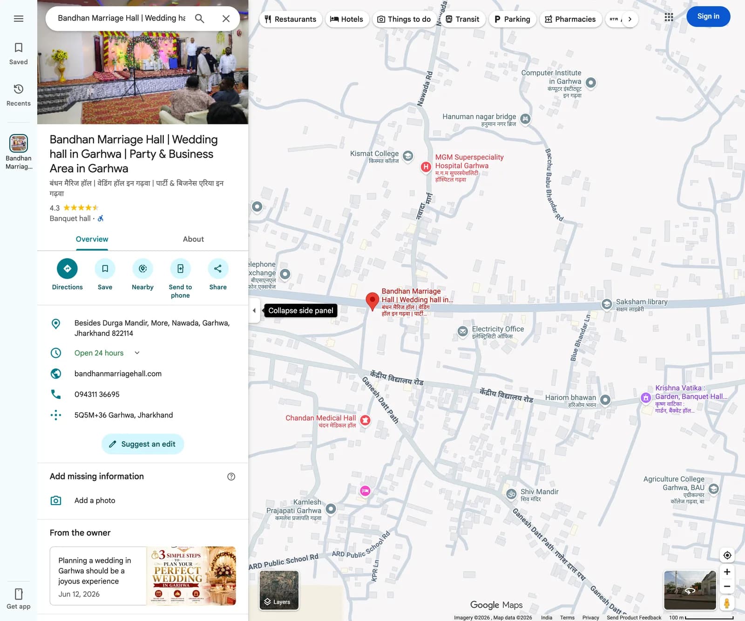745x621 pixels.
Task: Select Chandan Medical Hall marker
Action: click(366, 420)
